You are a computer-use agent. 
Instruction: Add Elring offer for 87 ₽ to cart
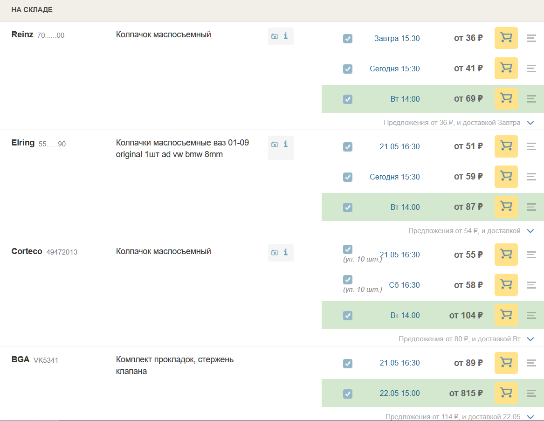506,207
